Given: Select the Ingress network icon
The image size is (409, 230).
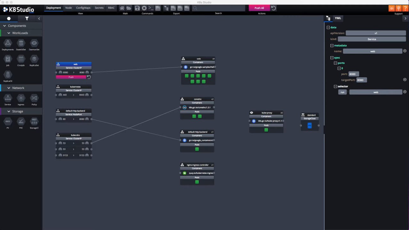Looking at the screenshot, I should tap(21, 98).
